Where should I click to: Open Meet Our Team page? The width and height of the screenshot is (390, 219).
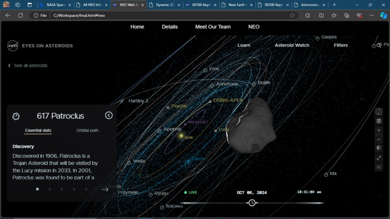point(213,27)
